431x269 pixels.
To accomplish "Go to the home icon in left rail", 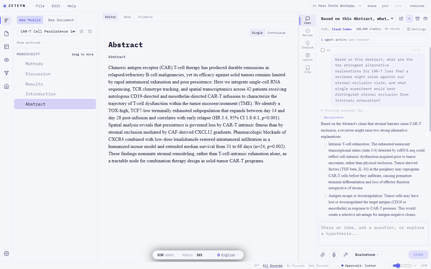I will coord(7,86).
